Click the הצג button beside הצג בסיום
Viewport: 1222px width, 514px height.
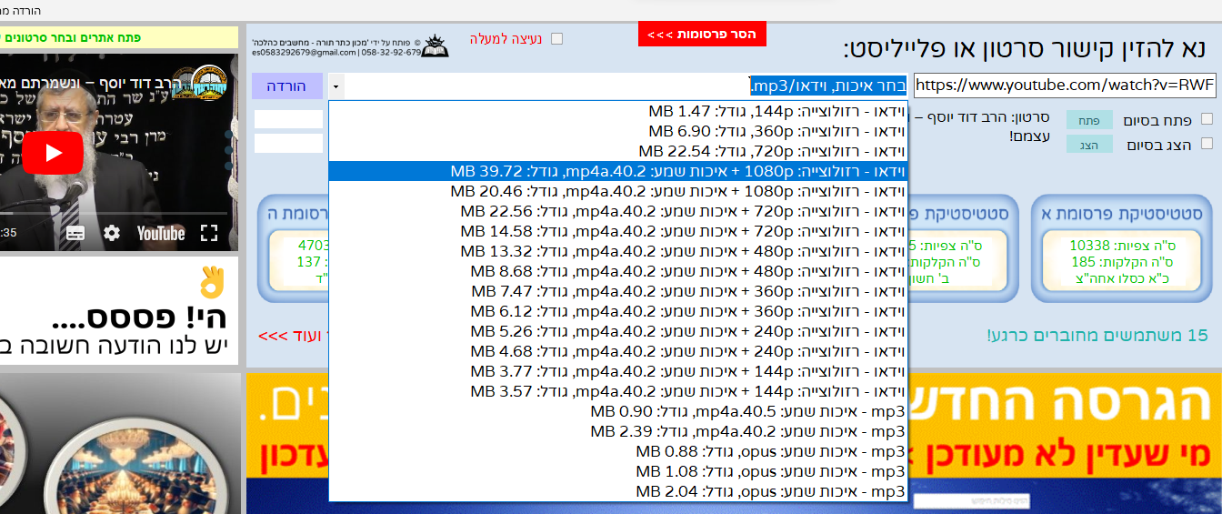[1088, 144]
